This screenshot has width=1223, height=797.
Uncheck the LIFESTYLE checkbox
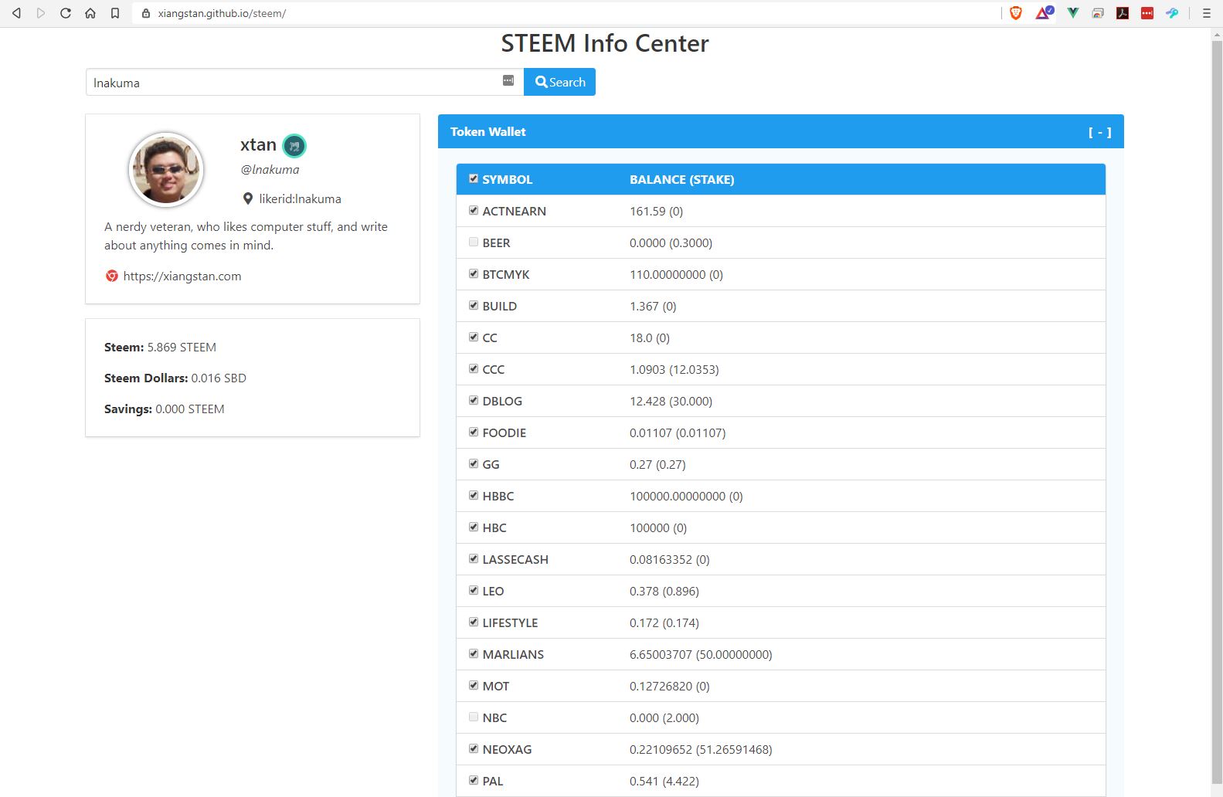[x=474, y=622]
